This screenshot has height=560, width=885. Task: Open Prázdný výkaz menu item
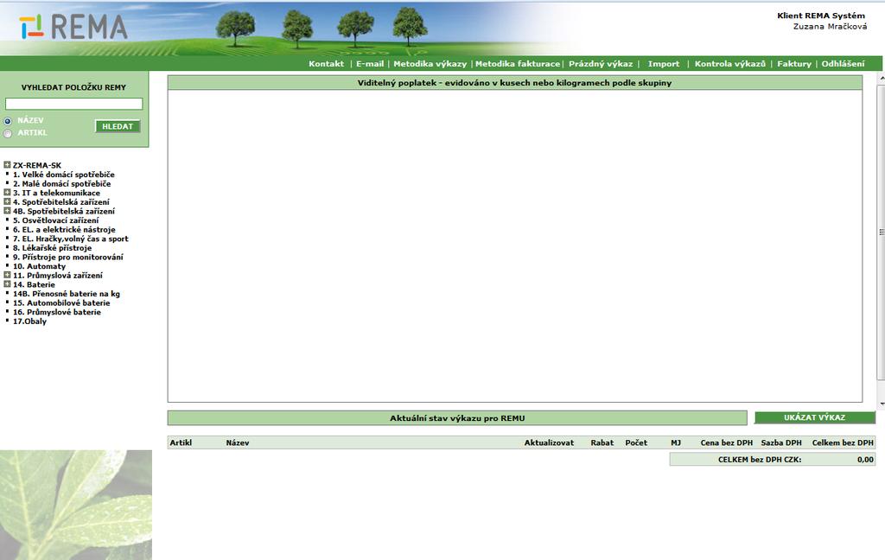[601, 64]
